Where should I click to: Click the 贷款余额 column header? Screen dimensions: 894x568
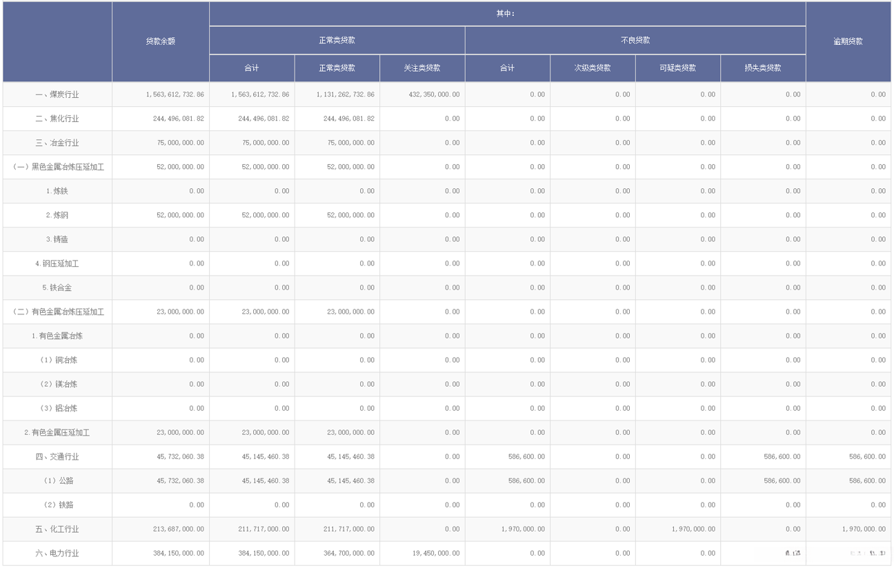point(161,41)
